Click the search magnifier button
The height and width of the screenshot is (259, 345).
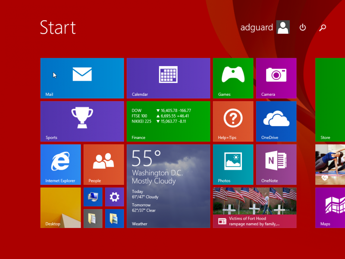(323, 28)
